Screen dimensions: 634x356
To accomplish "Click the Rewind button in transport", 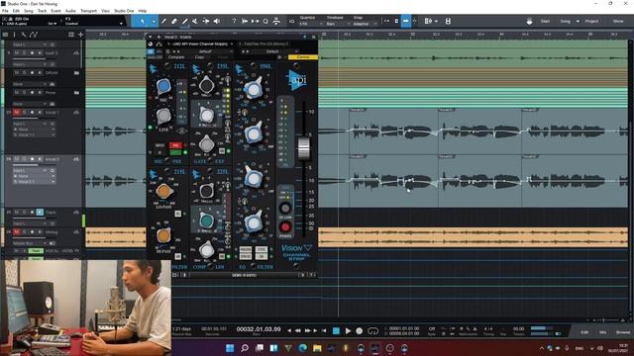I will click(x=298, y=331).
